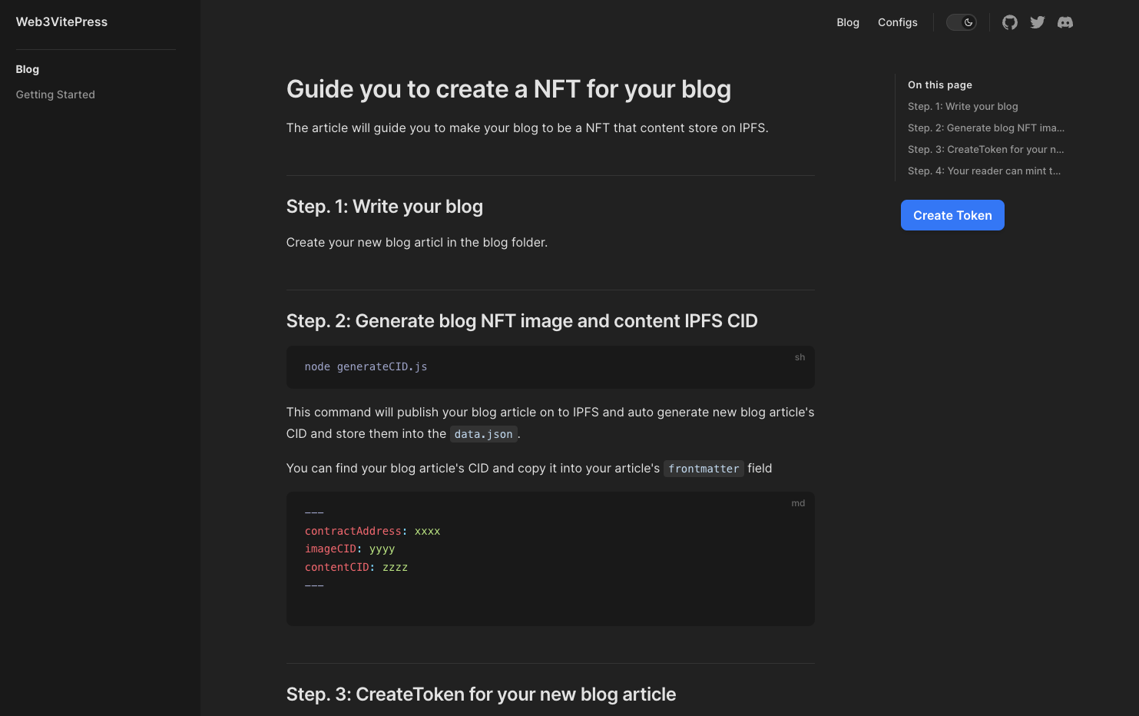1139x716 pixels.
Task: Open the Configs nav menu item
Action: [x=897, y=22]
